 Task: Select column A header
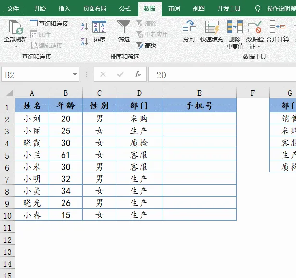[32, 93]
